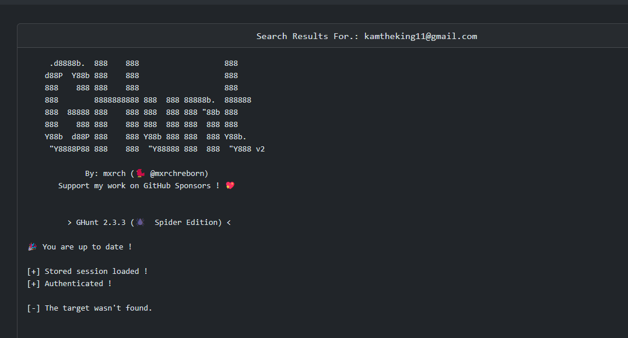Click the "The target wasn't found." message
Screen dimensions: 628x338
tap(98, 308)
